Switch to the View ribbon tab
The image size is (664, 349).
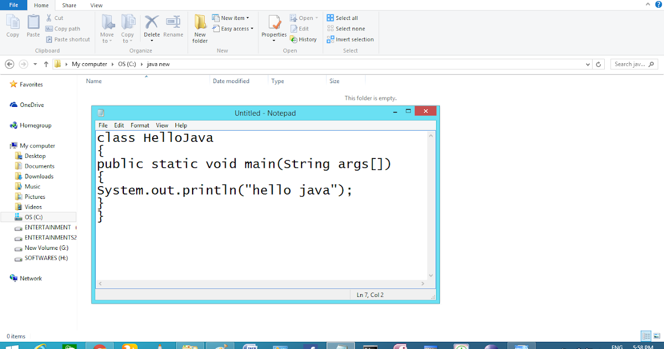click(96, 5)
